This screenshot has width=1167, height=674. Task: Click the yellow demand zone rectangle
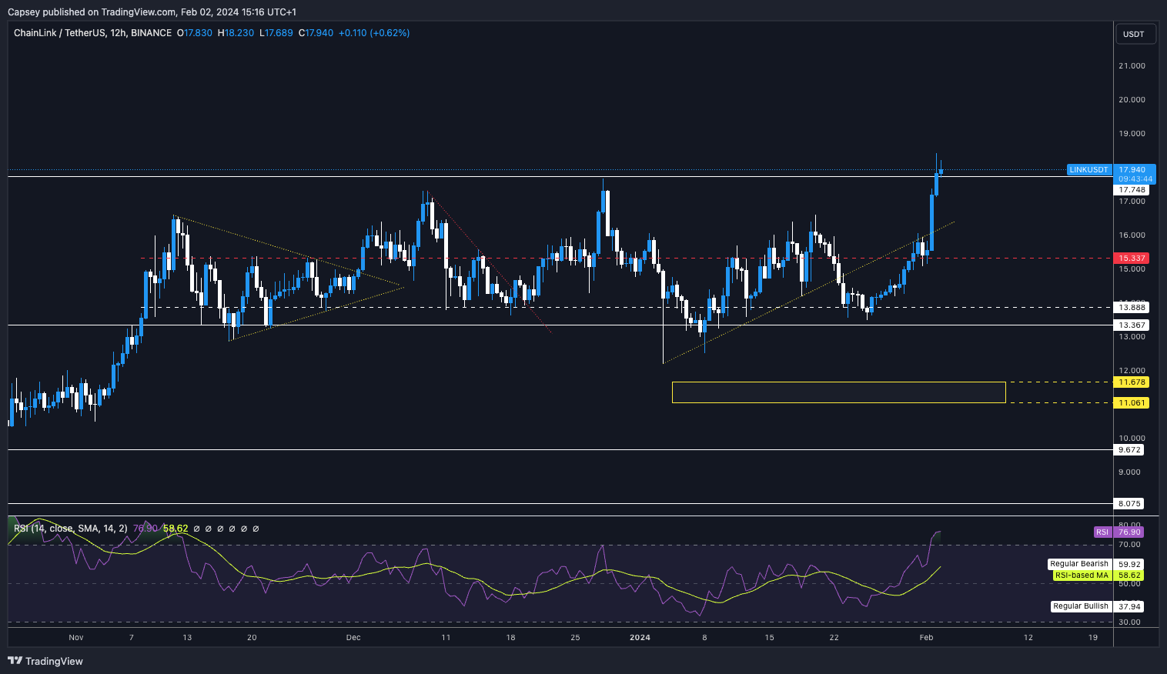click(838, 392)
